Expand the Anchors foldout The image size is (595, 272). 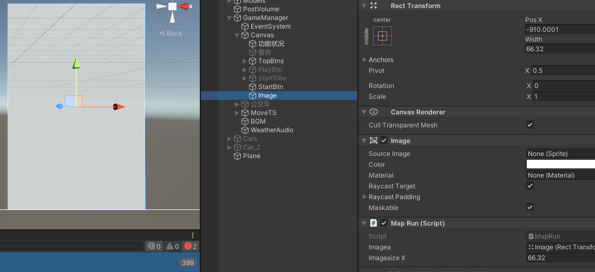coord(365,60)
